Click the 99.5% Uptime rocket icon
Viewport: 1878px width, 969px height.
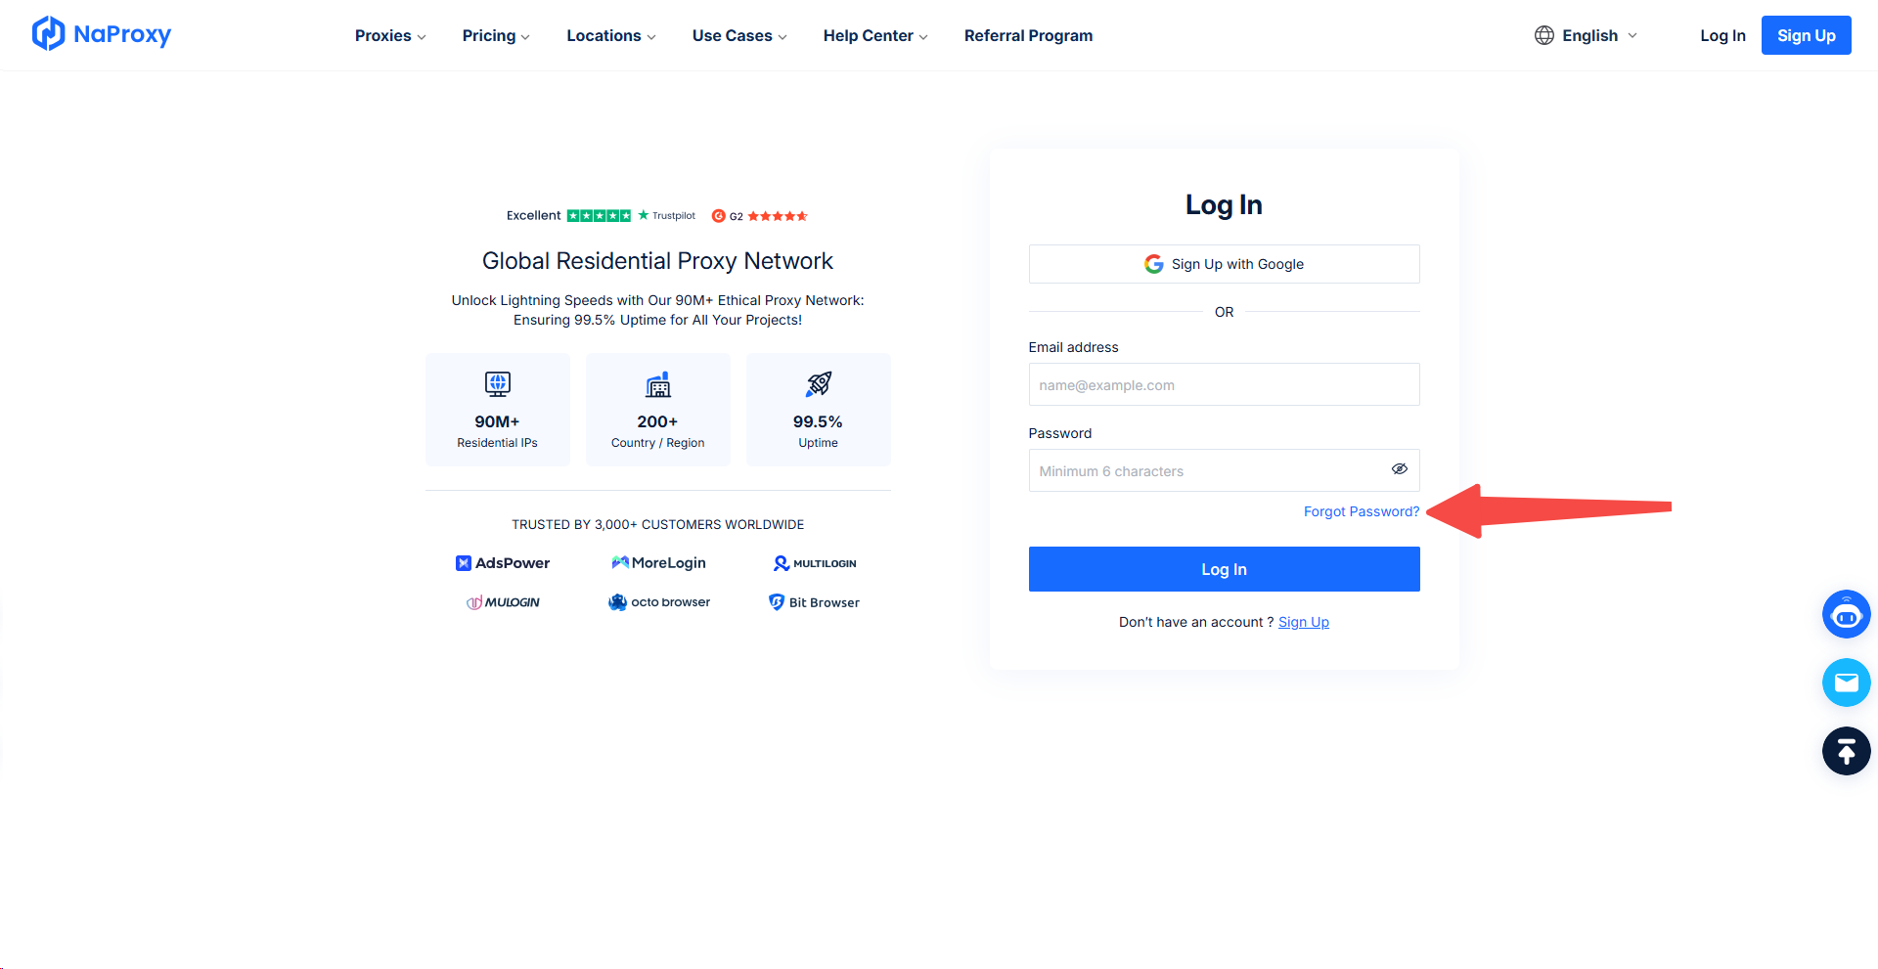tap(819, 383)
